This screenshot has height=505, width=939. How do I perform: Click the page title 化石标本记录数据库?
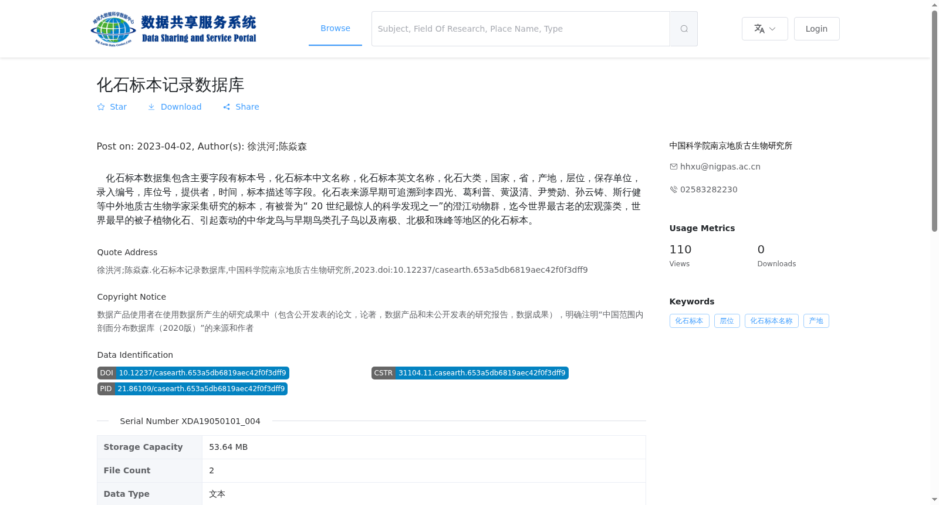170,85
